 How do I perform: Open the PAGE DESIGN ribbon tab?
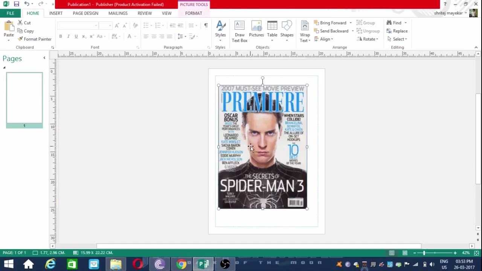pyautogui.click(x=85, y=13)
